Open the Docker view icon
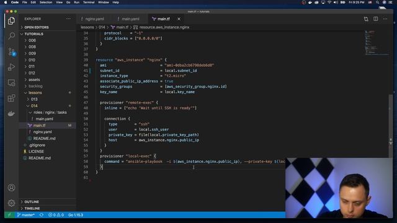 11,113
